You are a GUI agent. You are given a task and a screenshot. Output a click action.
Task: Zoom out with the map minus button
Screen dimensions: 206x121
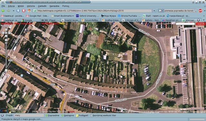[6, 70]
